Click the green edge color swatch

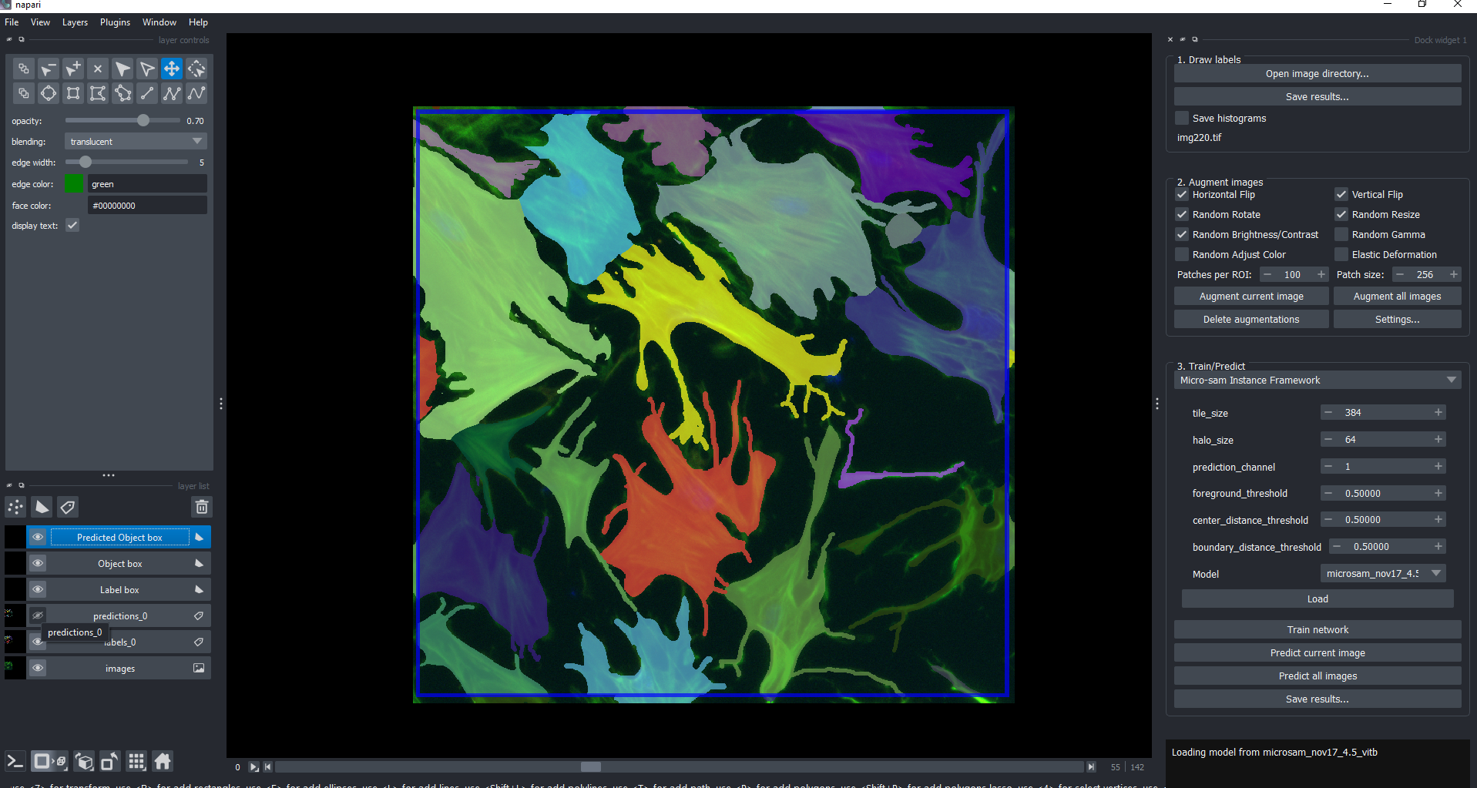tap(74, 184)
